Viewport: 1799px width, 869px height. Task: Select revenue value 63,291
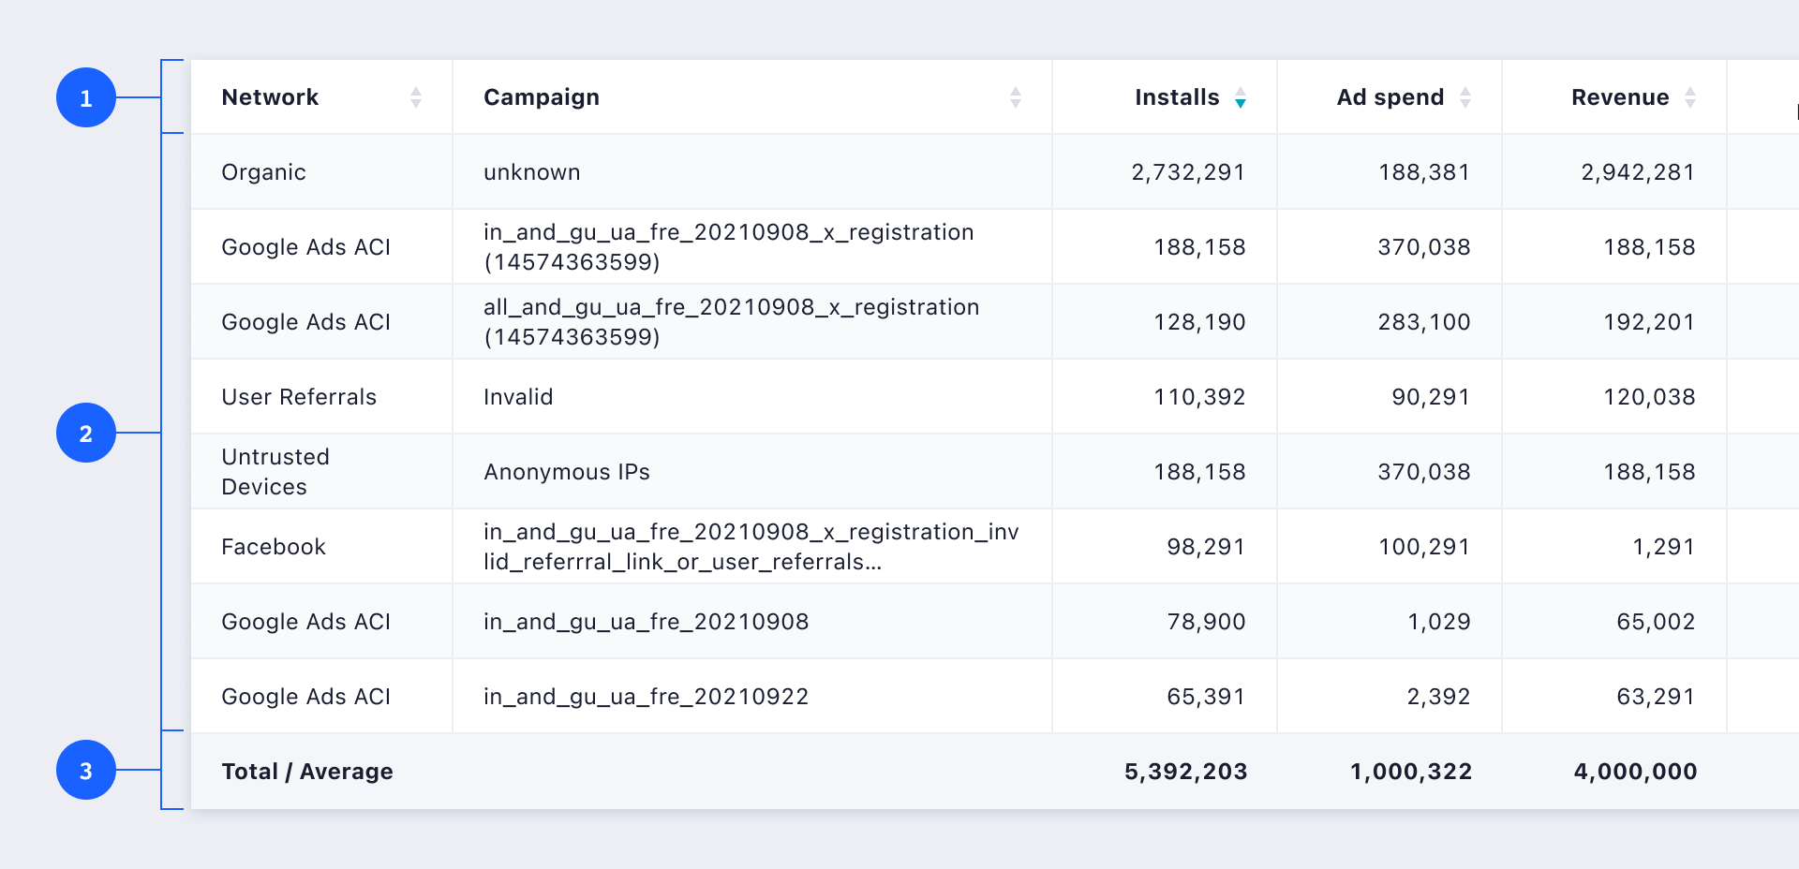pos(1656,697)
